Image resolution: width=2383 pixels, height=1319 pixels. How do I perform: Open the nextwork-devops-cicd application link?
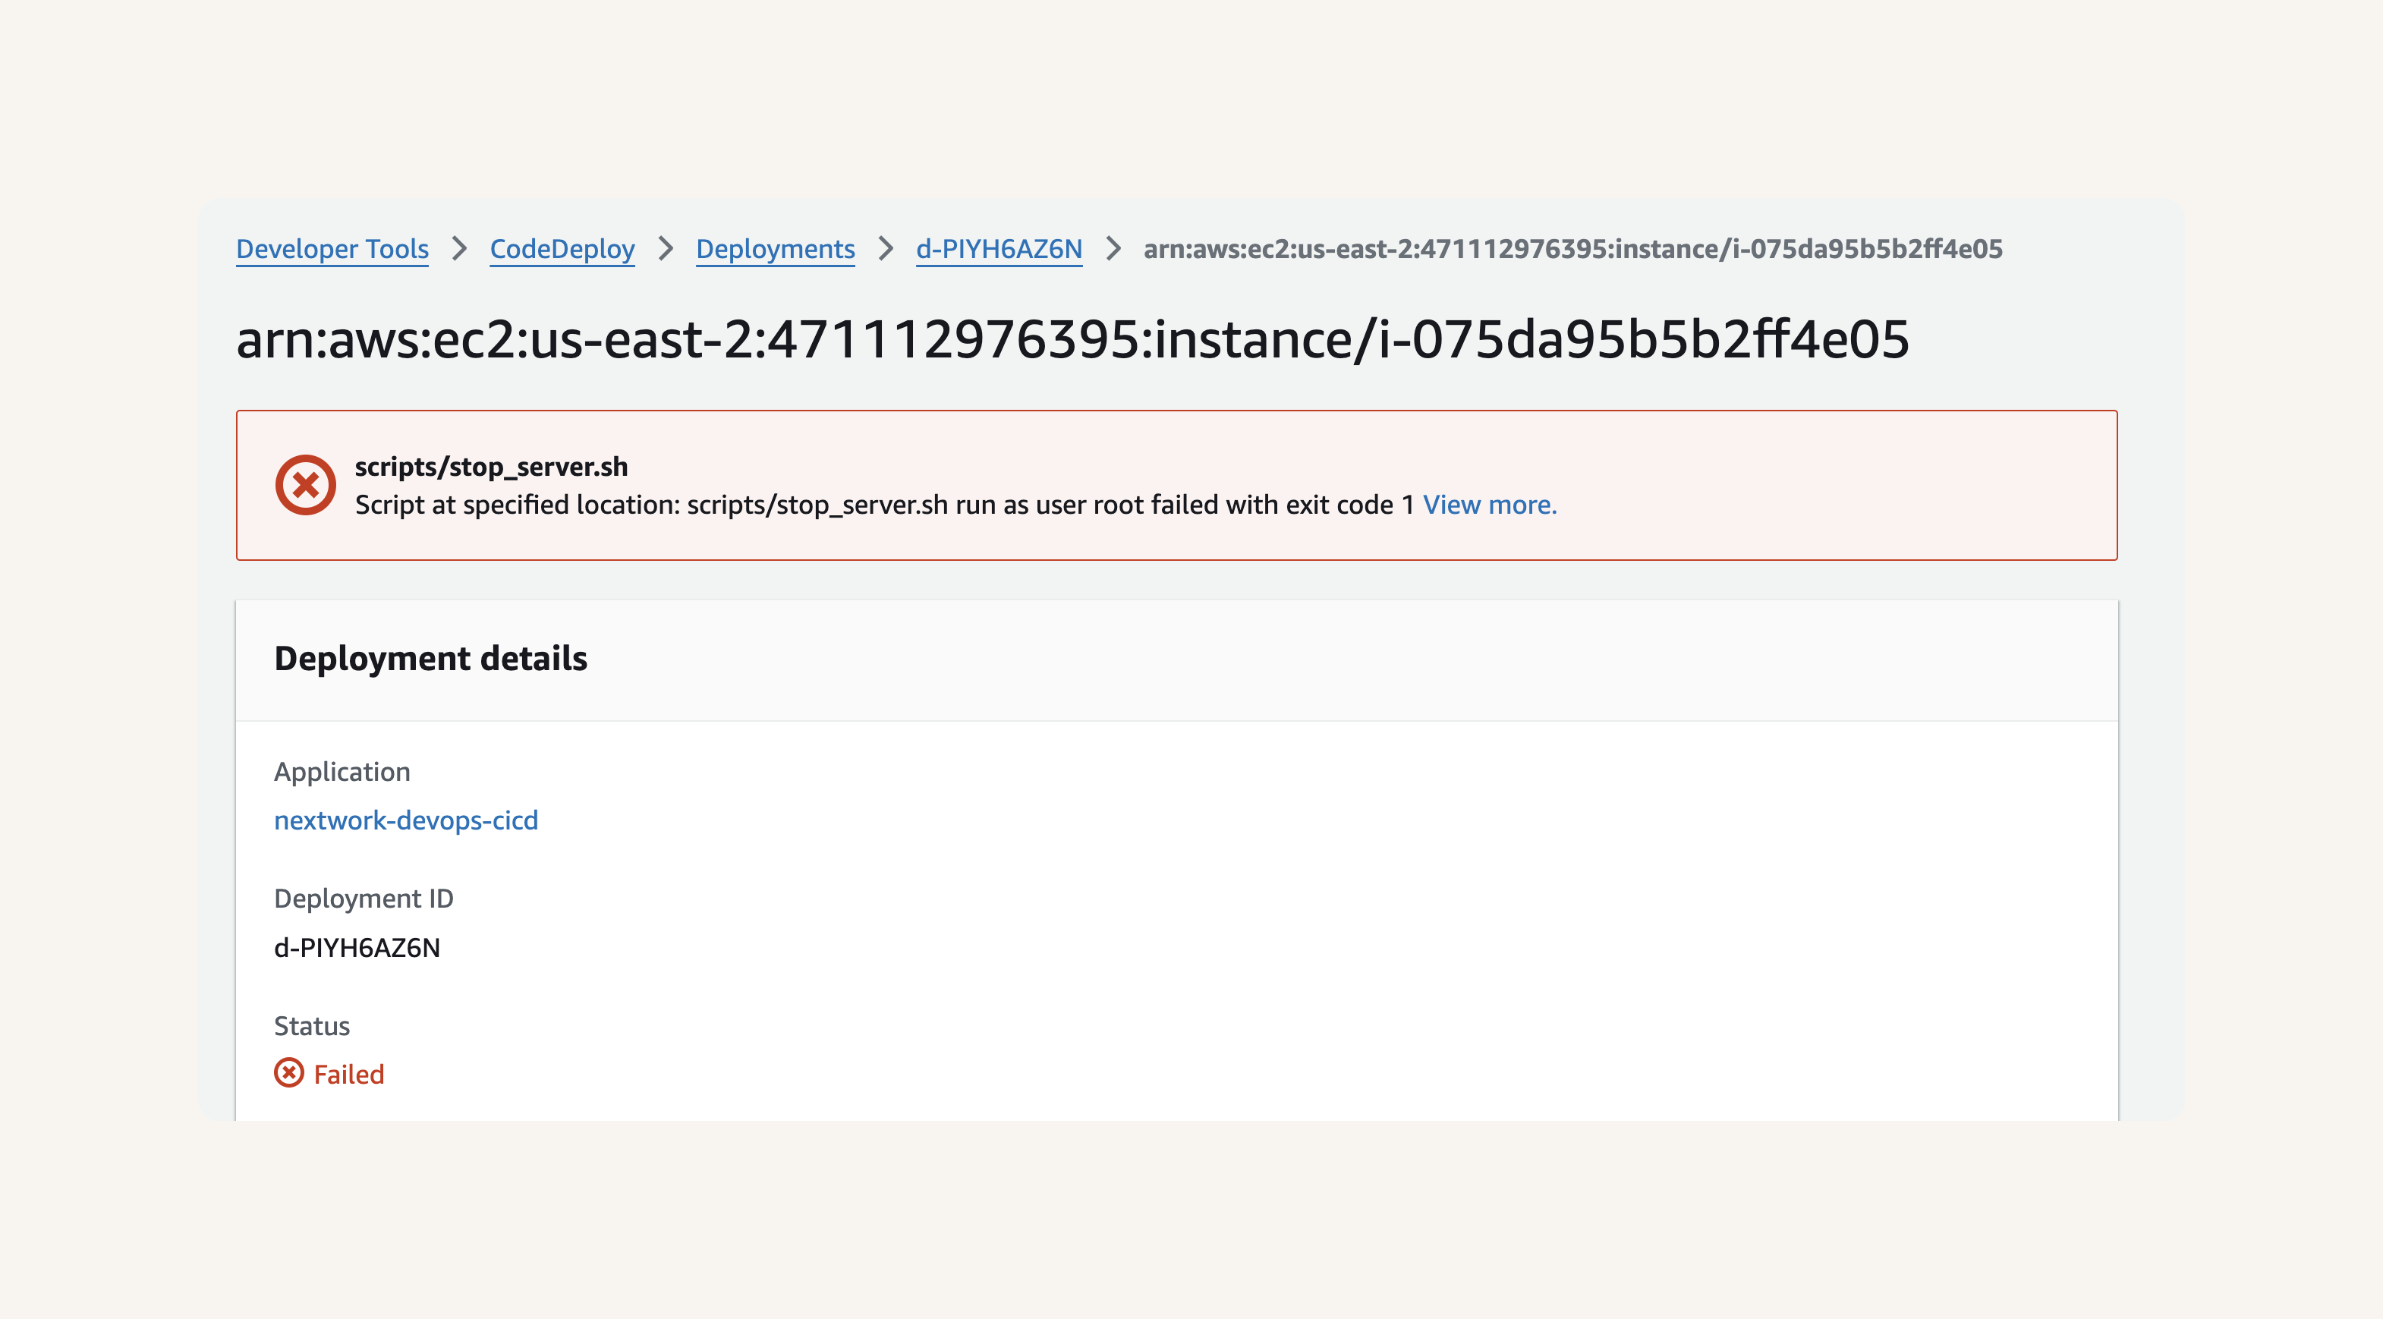(x=406, y=820)
